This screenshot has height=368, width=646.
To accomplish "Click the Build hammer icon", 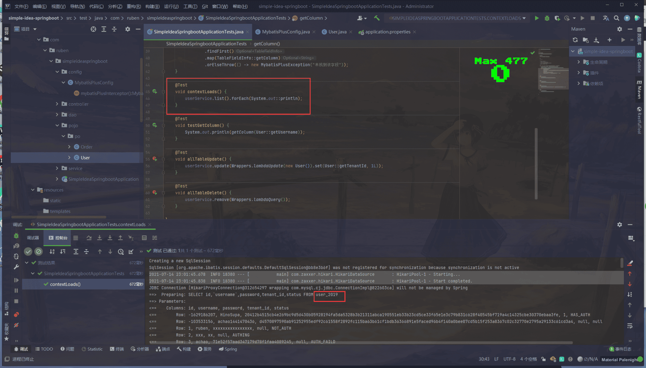I will tap(377, 18).
